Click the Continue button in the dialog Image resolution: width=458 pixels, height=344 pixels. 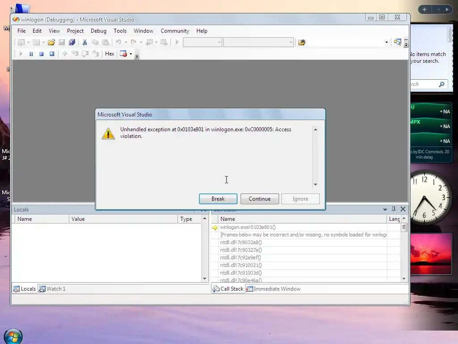pos(260,199)
